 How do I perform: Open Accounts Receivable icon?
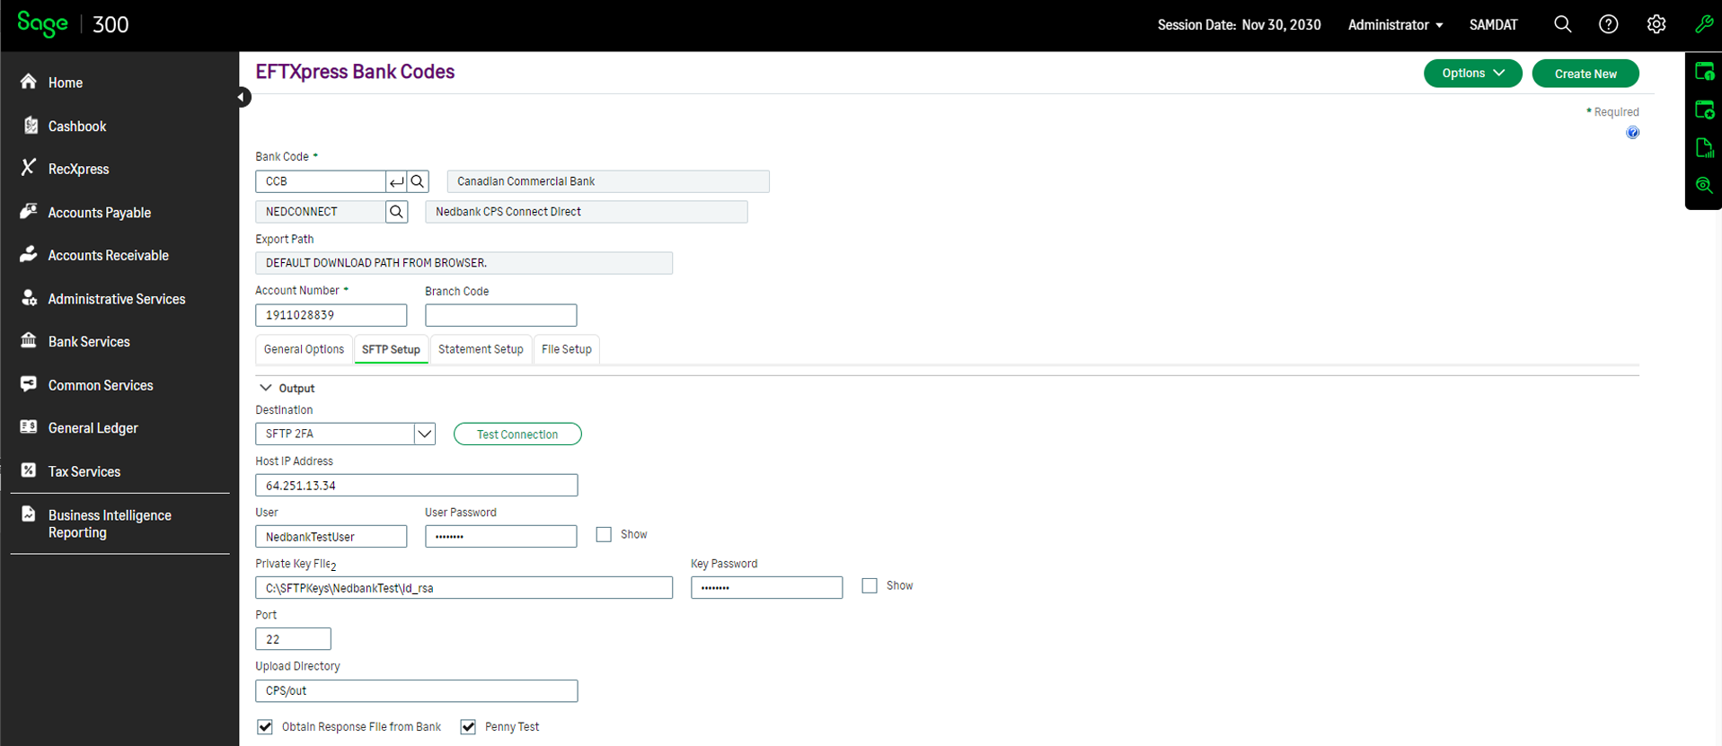click(29, 255)
